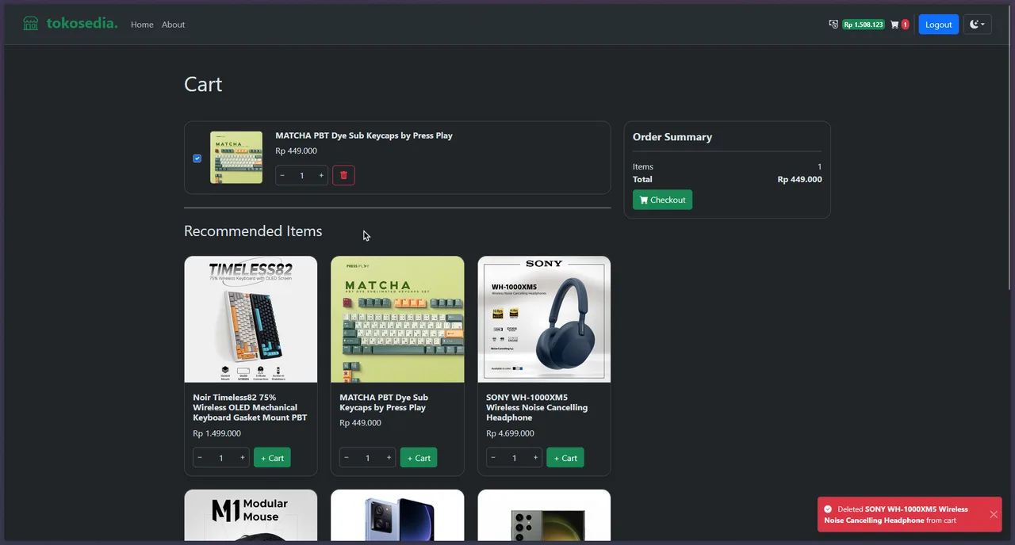
Task: Open the M1 Modular Mouse product image
Action: tap(251, 515)
